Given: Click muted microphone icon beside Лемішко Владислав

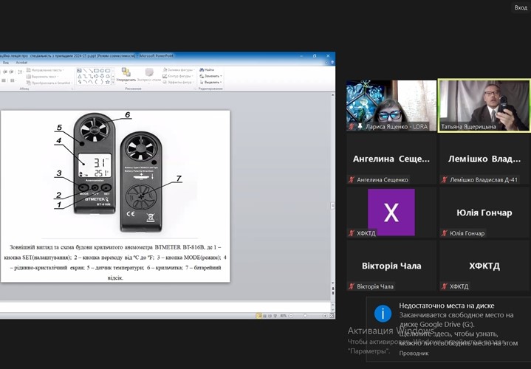Looking at the screenshot, I should (x=445, y=179).
